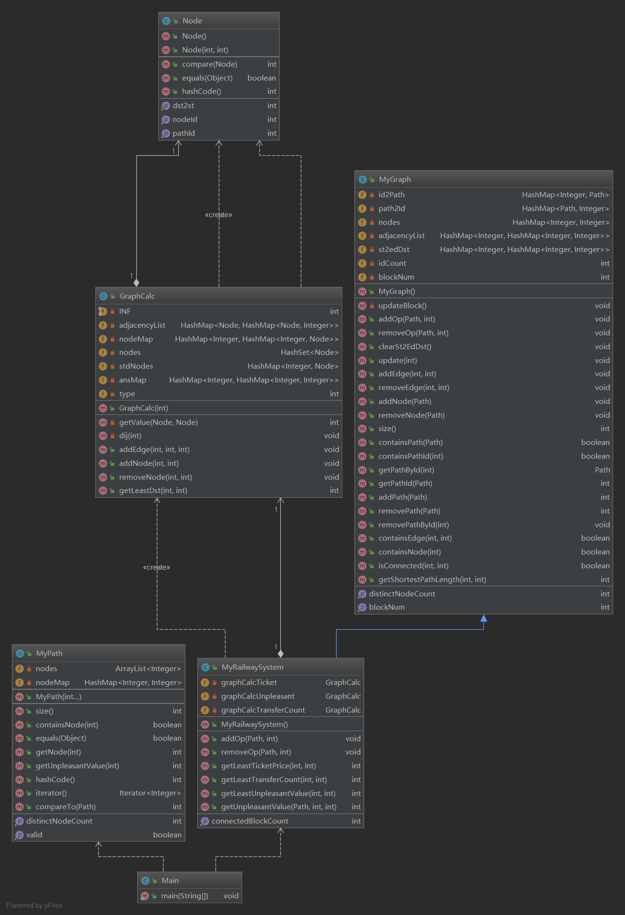
Task: Select the GraphCalc class title
Action: pyautogui.click(x=137, y=296)
